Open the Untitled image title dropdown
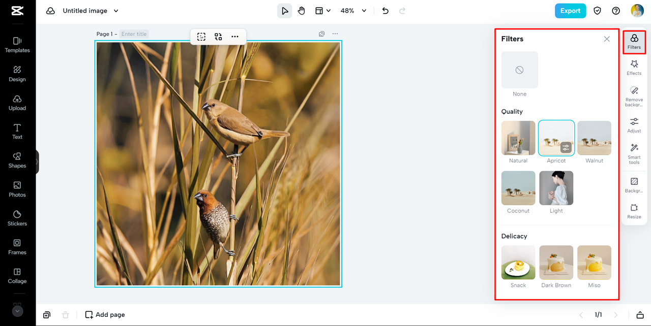The image size is (651, 326). pyautogui.click(x=91, y=11)
